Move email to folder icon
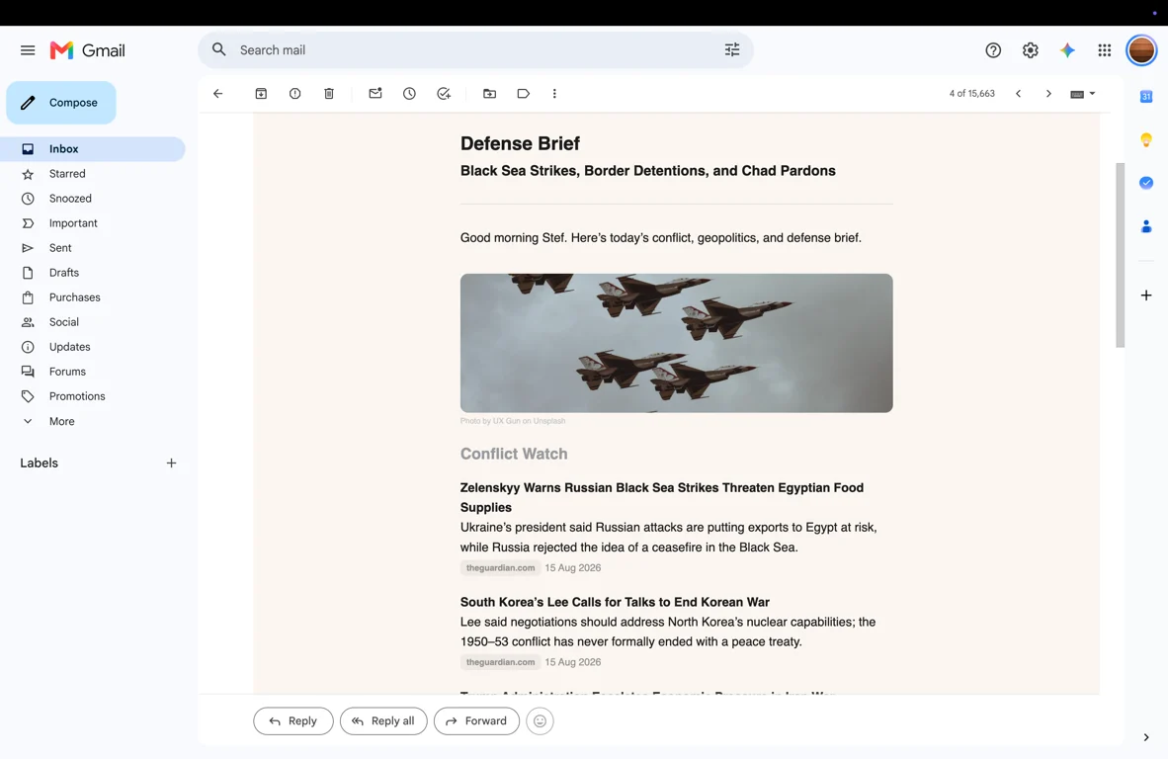 [489, 93]
